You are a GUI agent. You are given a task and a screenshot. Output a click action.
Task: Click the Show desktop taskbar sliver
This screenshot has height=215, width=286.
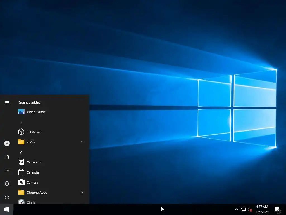pos(285,209)
